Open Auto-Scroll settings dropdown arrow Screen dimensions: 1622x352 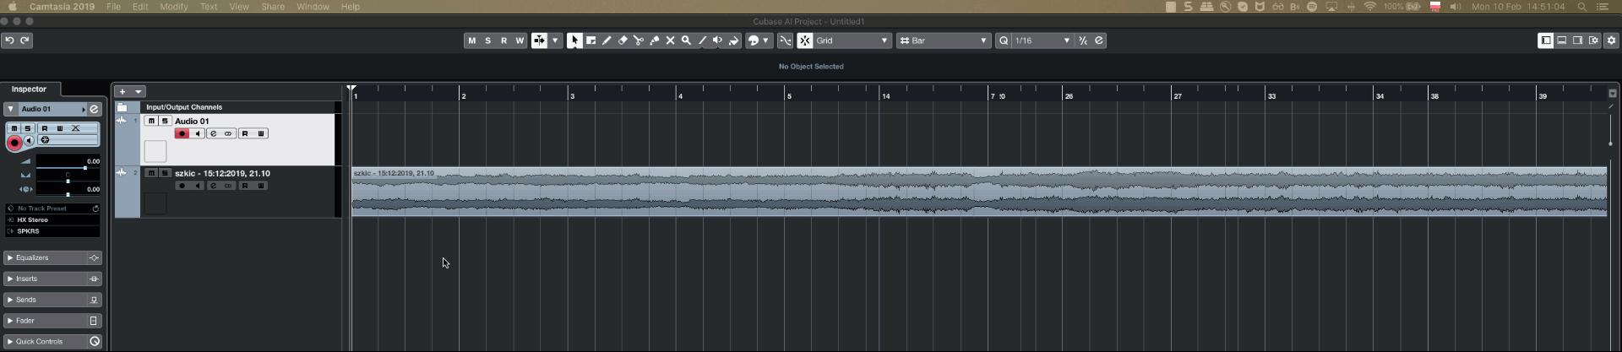[x=555, y=41]
